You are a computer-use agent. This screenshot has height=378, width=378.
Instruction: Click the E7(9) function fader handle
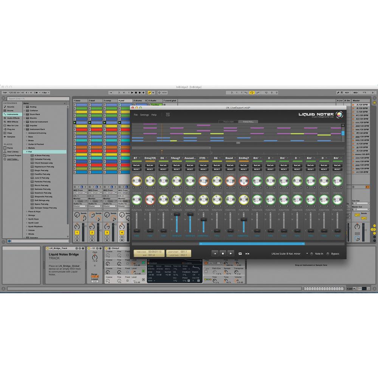coord(204,219)
